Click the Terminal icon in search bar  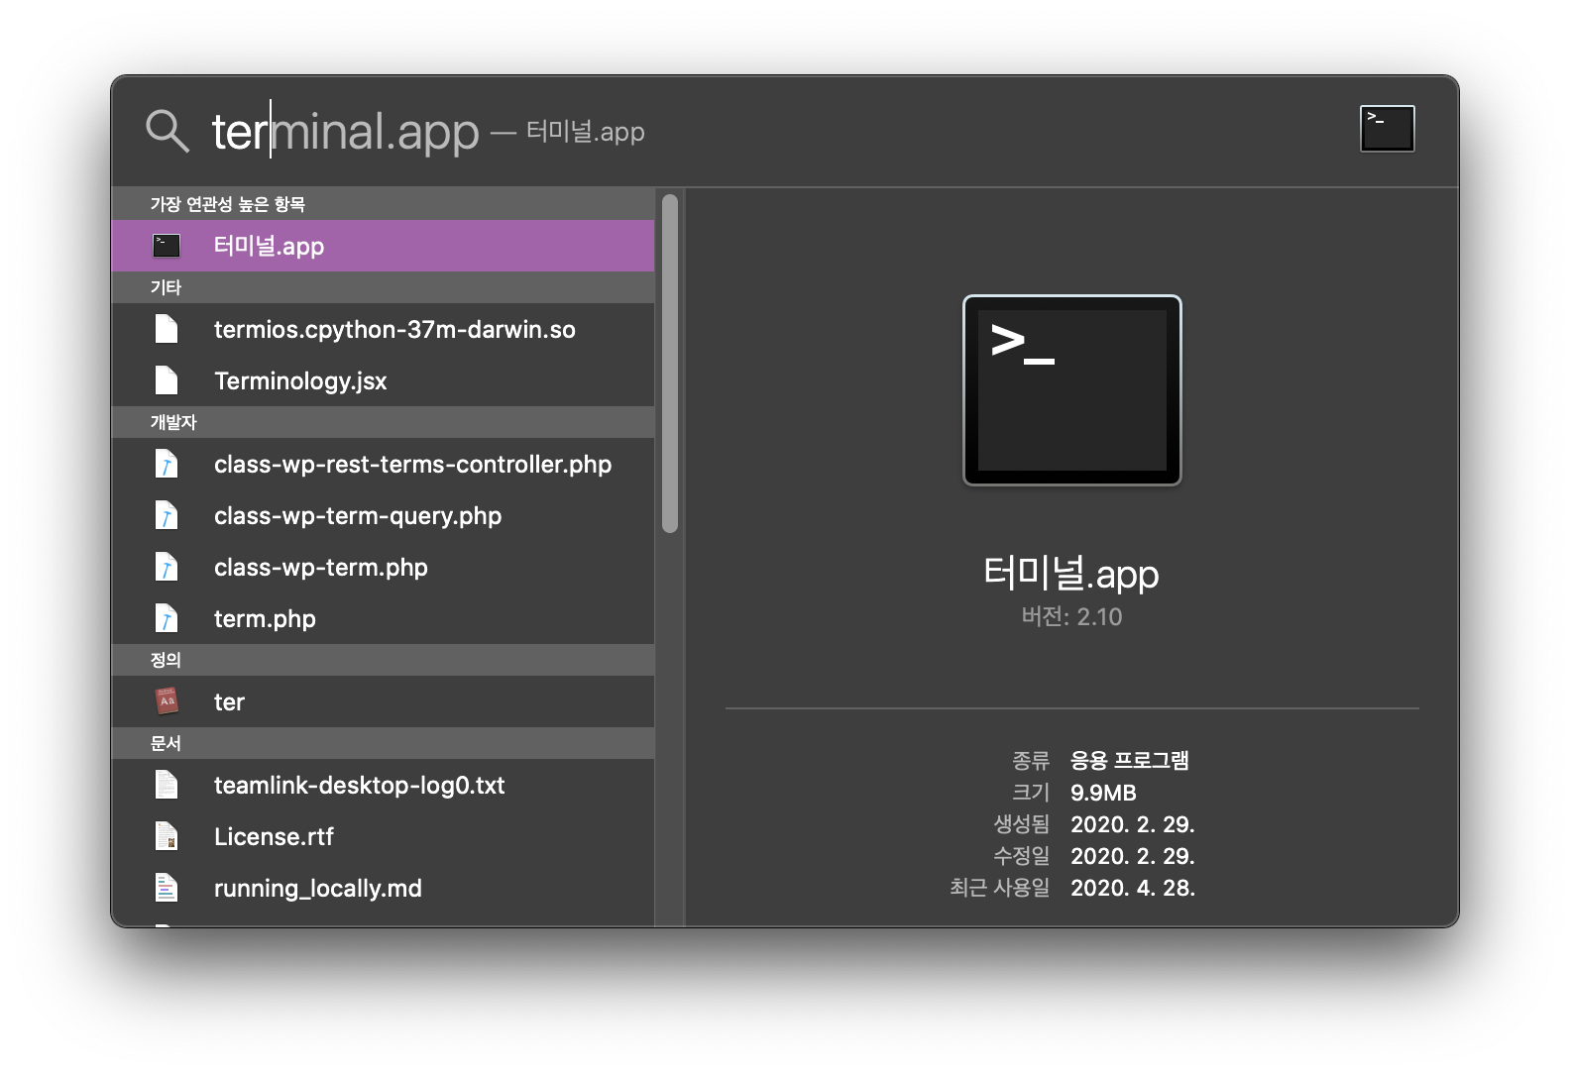point(1387,129)
